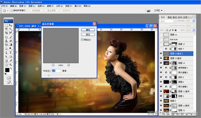Select the Gradient tool
201x118 pixels.
pos(11,45)
